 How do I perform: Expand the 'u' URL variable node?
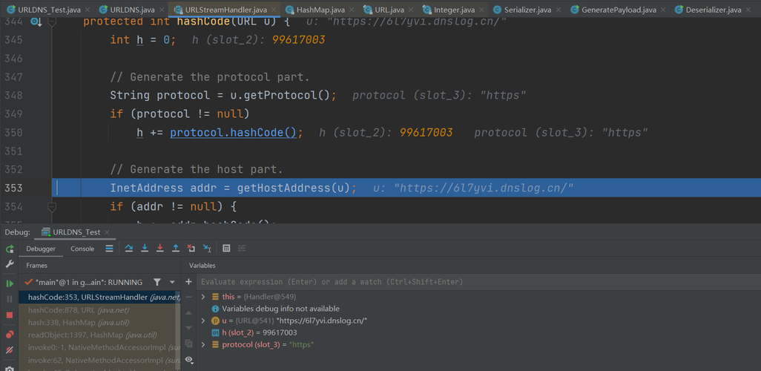coord(204,321)
